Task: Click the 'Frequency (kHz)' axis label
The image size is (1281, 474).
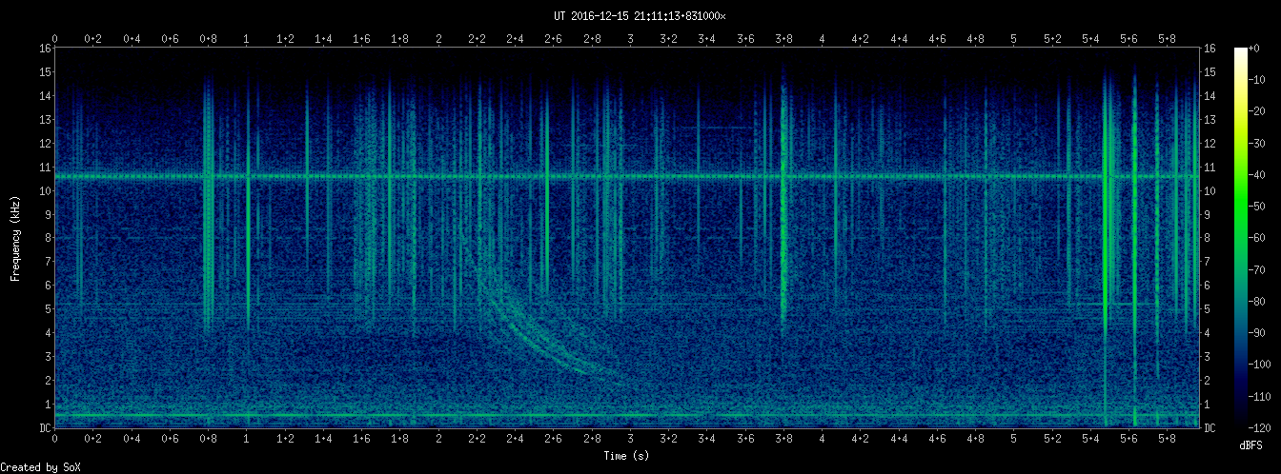Action: click(15, 238)
